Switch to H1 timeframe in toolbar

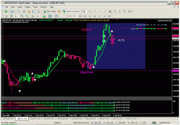90,16
